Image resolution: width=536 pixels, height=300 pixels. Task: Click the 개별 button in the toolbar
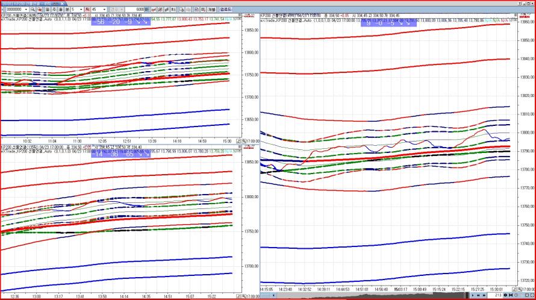(212, 10)
